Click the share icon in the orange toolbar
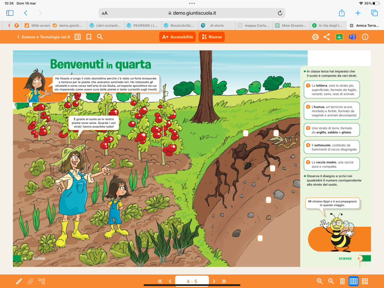This screenshot has width=384, height=288. point(327,37)
